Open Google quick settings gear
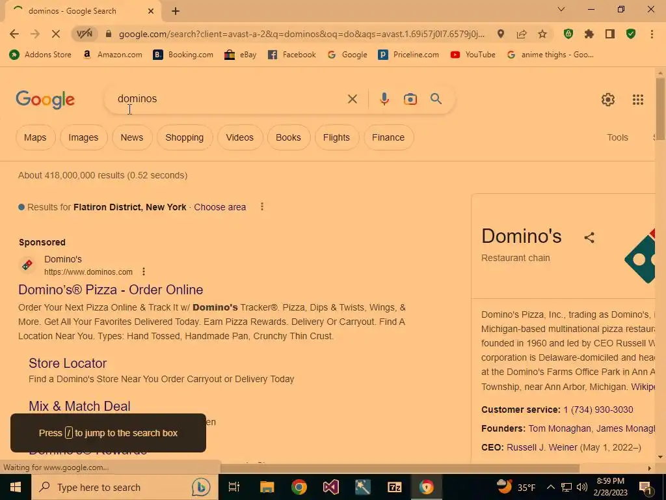The height and width of the screenshot is (500, 666). (x=608, y=100)
